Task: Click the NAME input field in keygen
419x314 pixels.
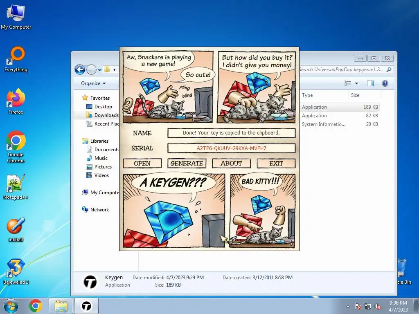Action: click(232, 133)
